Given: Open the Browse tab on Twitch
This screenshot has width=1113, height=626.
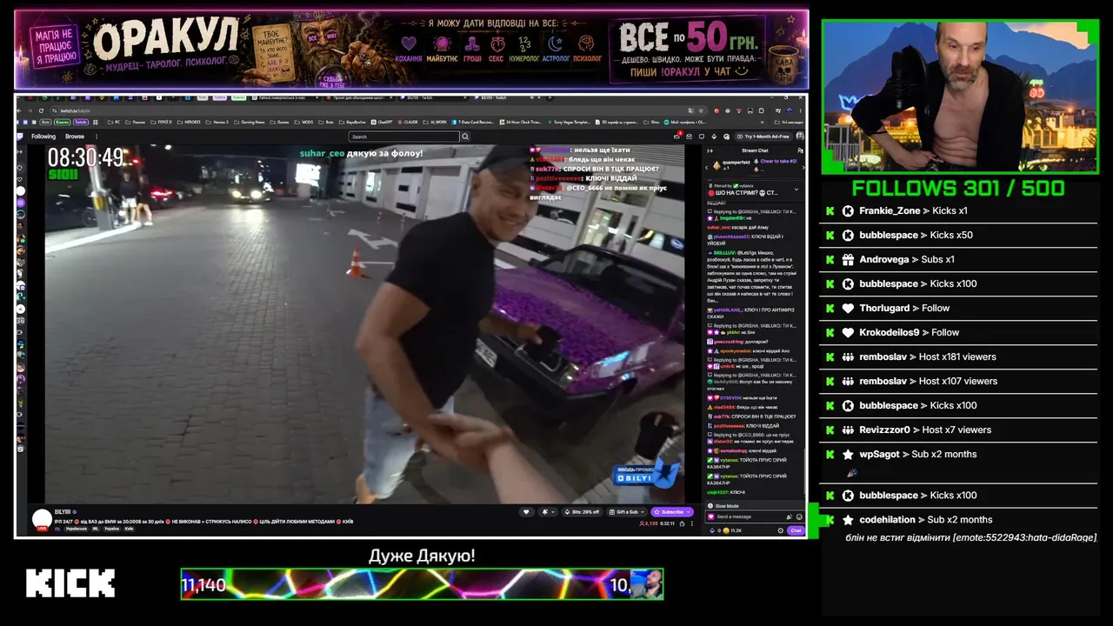Looking at the screenshot, I should pyautogui.click(x=75, y=137).
